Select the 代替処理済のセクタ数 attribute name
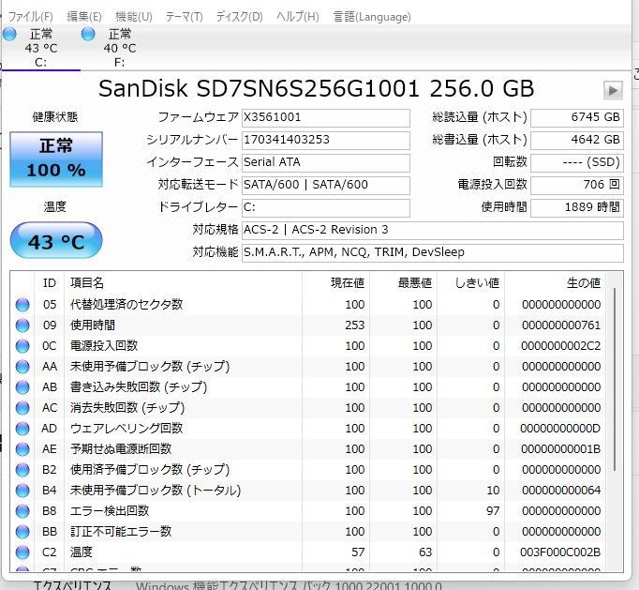This screenshot has height=590, width=639. click(x=126, y=305)
